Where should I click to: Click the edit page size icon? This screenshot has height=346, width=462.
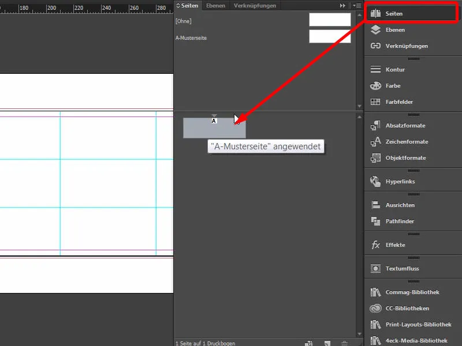point(309,343)
